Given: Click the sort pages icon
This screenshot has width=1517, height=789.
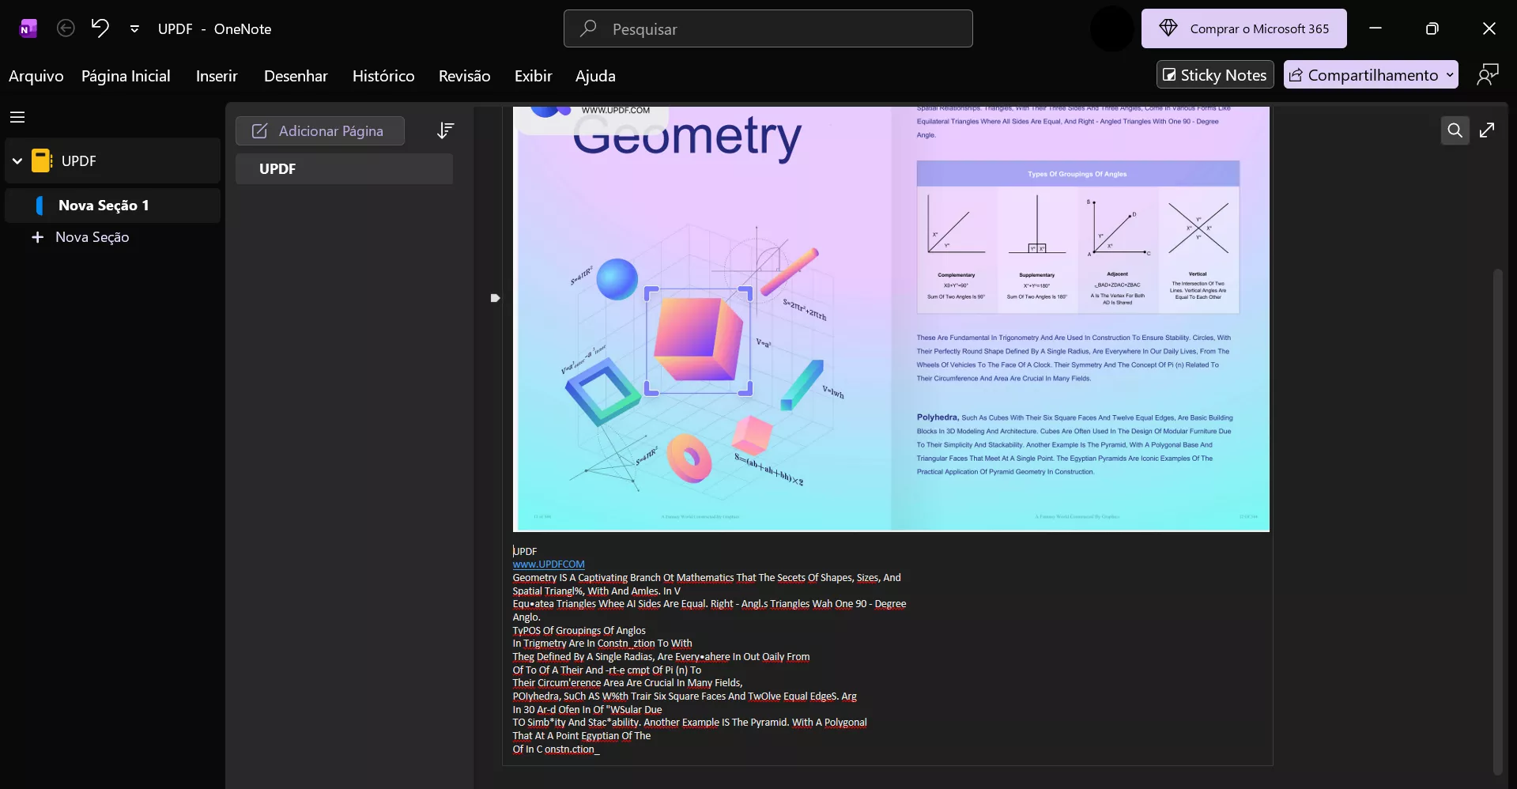Looking at the screenshot, I should (x=446, y=130).
